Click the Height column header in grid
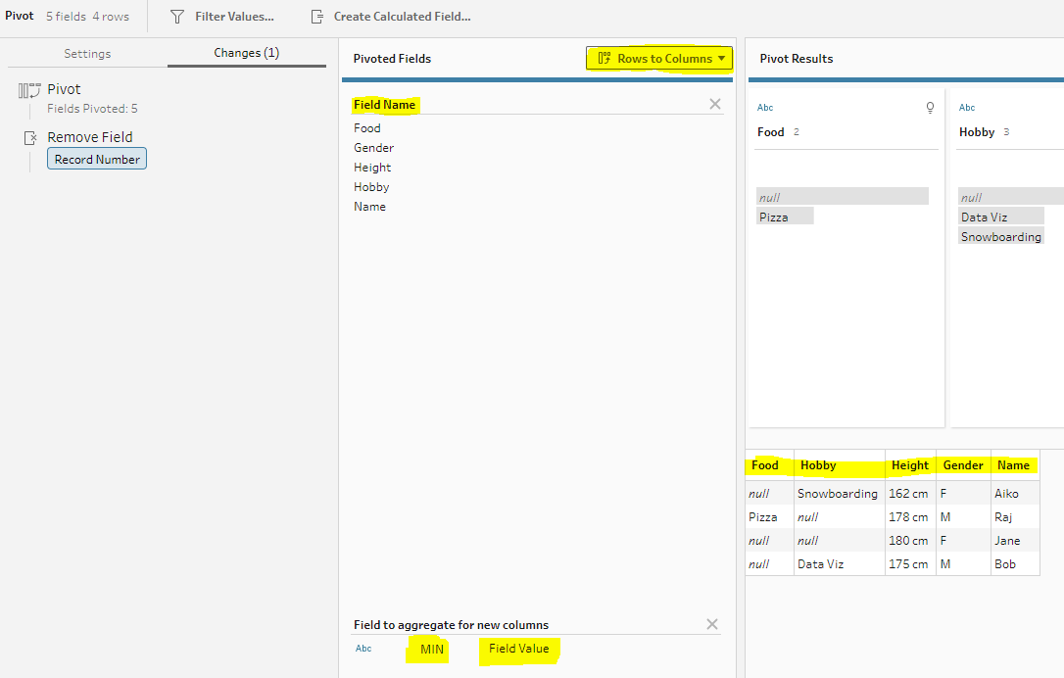This screenshot has width=1064, height=678. coord(909,465)
